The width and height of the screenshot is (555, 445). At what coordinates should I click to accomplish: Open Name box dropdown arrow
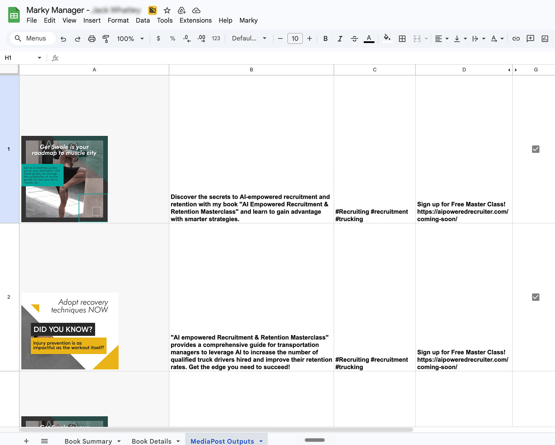click(x=40, y=58)
